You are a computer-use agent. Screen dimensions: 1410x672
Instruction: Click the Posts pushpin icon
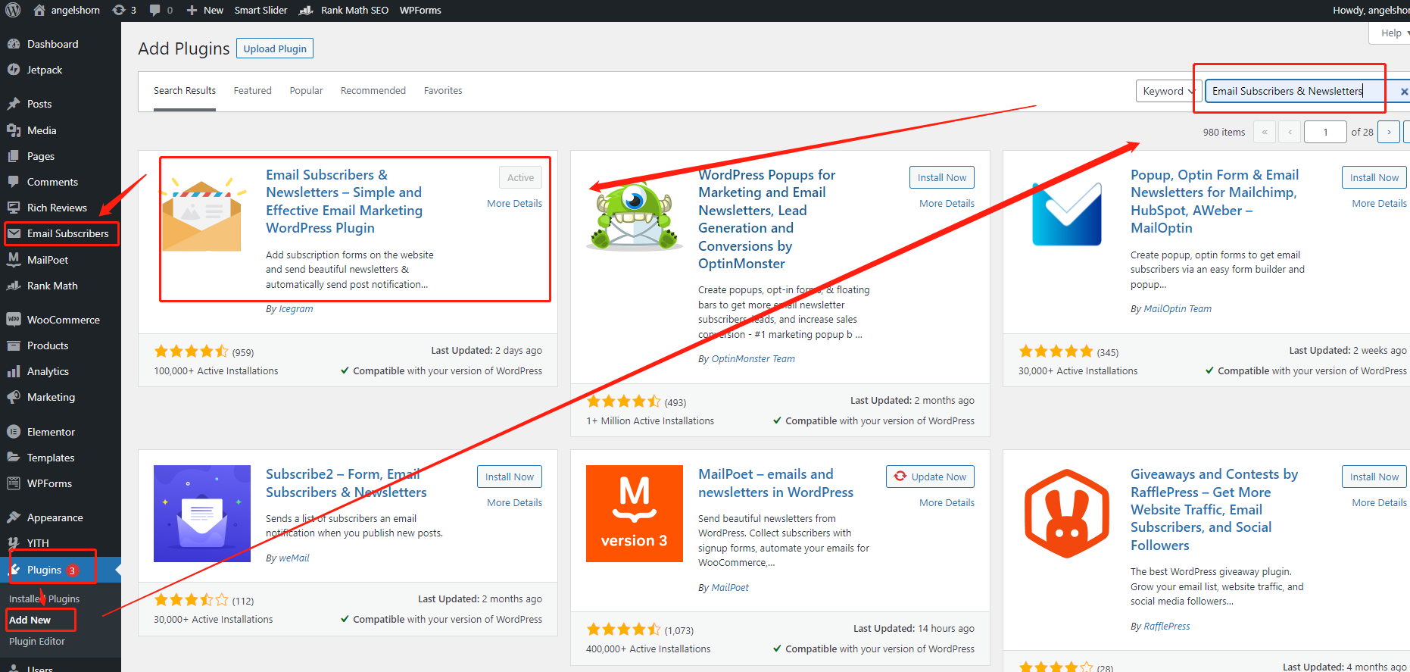(14, 104)
